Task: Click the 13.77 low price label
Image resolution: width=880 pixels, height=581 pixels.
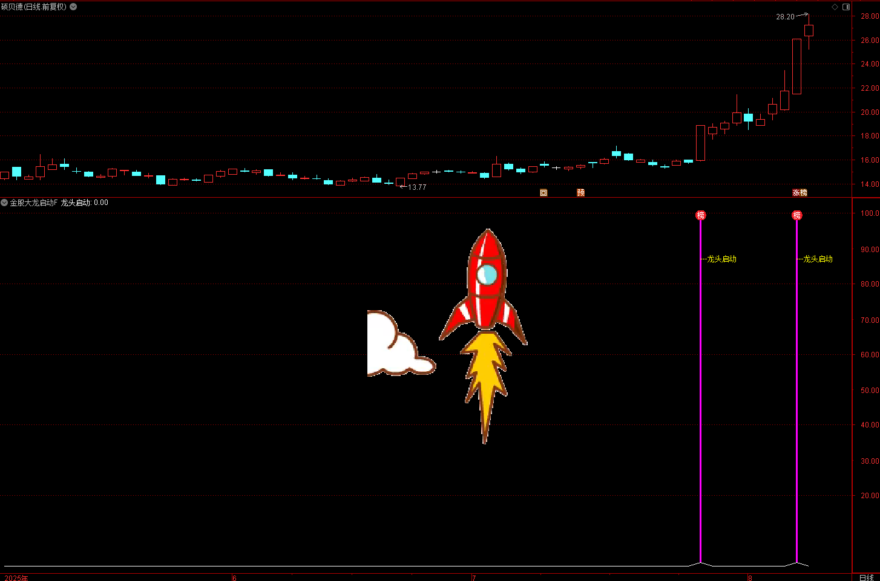Action: 417,187
